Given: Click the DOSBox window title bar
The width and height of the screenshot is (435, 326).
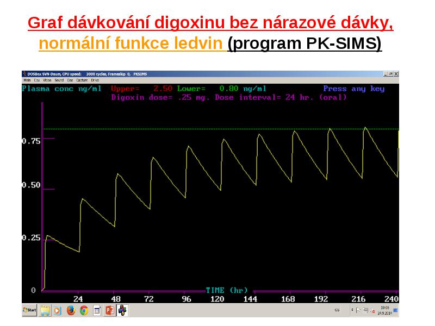Looking at the screenshot, I should [x=210, y=74].
